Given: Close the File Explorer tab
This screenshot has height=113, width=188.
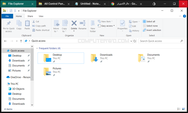Looking at the screenshot, I should tap(33, 4).
